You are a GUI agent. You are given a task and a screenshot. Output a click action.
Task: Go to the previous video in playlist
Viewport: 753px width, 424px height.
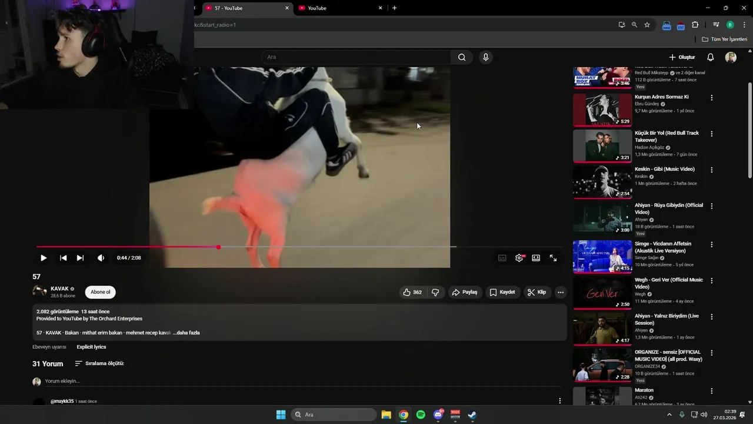[x=63, y=258]
